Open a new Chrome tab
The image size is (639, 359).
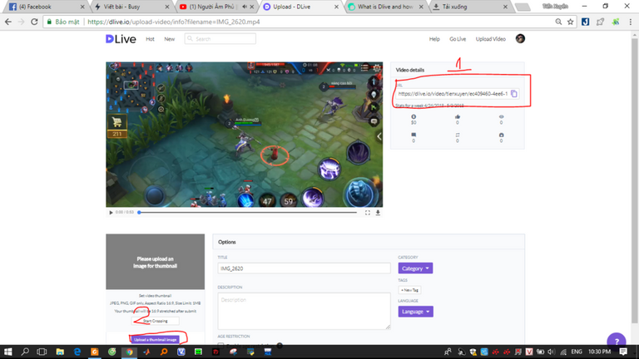522,7
